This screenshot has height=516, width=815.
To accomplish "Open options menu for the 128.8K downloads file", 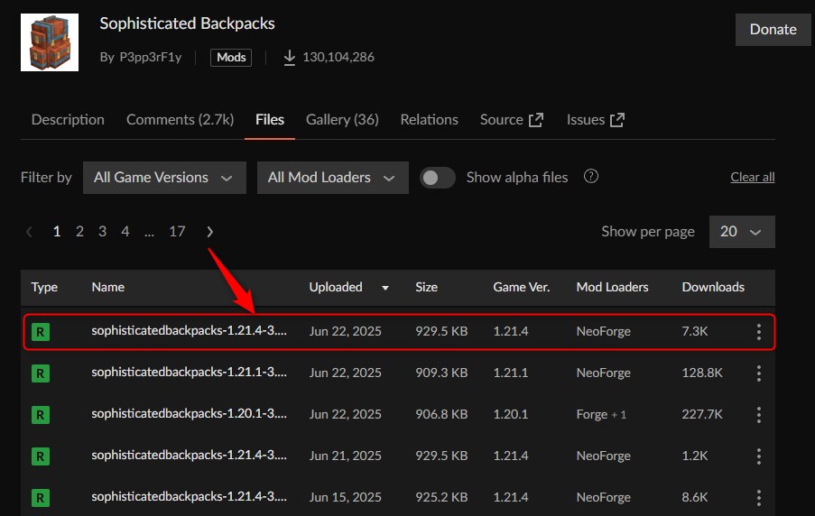I will [759, 373].
